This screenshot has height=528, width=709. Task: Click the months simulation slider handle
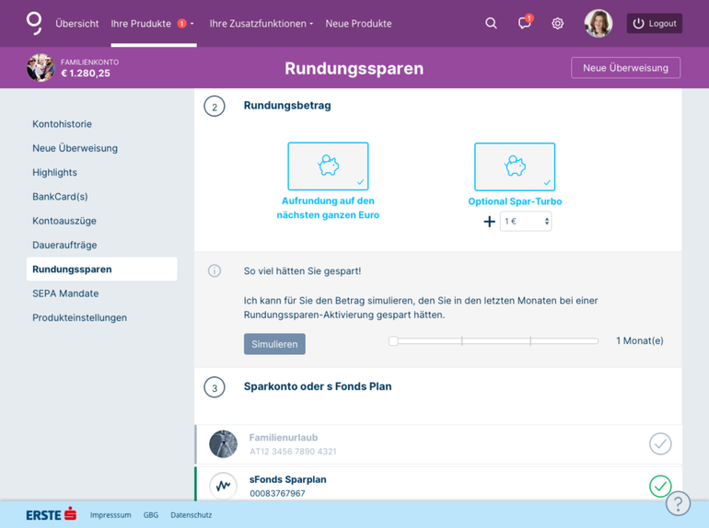click(393, 341)
